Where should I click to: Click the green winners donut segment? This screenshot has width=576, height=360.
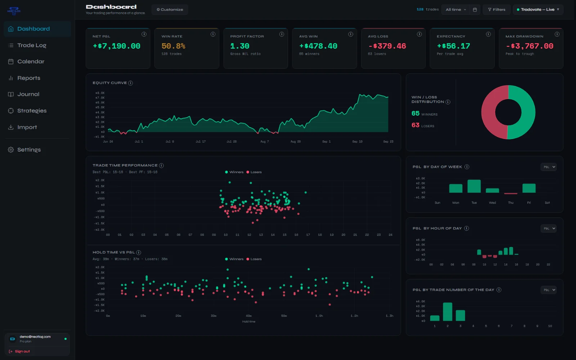(x=528, y=112)
